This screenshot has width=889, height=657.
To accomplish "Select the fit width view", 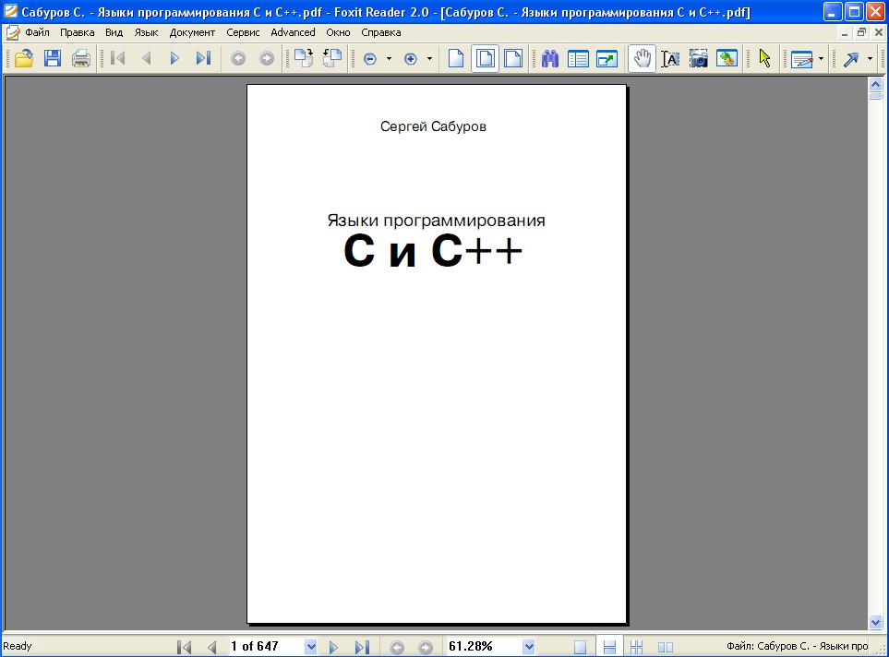I will coord(513,58).
